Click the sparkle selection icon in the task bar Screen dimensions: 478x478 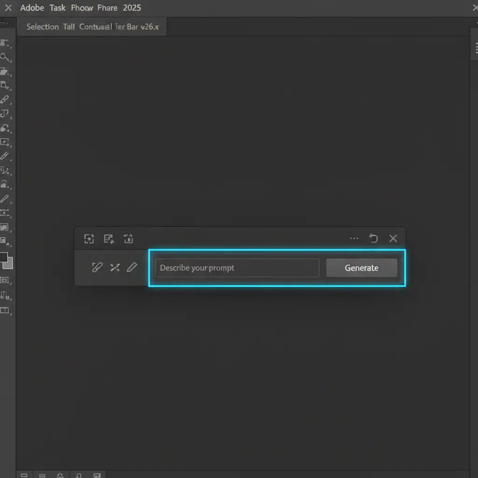(x=89, y=239)
